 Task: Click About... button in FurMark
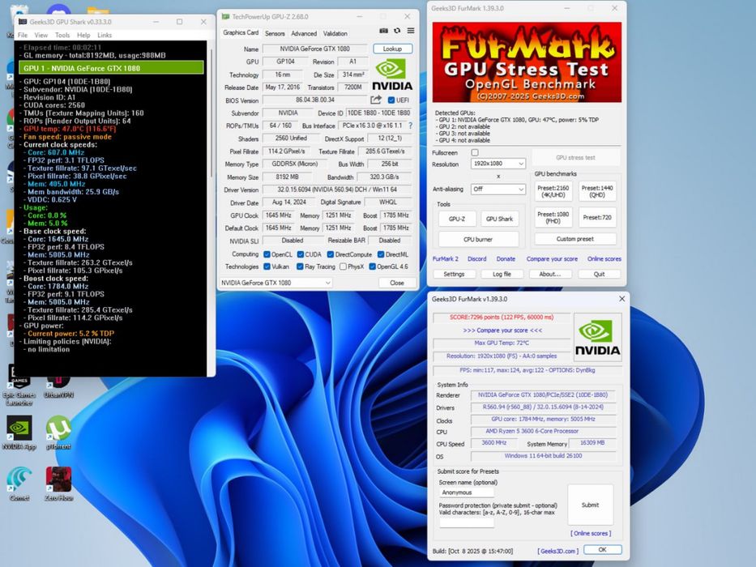pyautogui.click(x=550, y=274)
